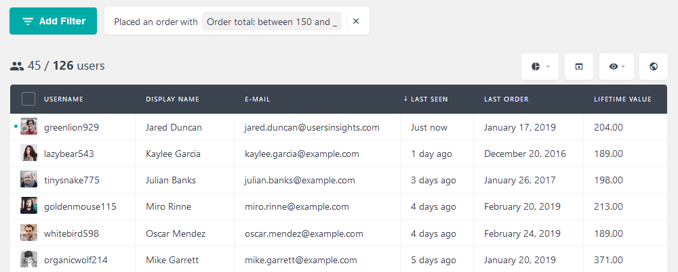
Task: Toggle column visibility with the eye icon
Action: point(616,66)
